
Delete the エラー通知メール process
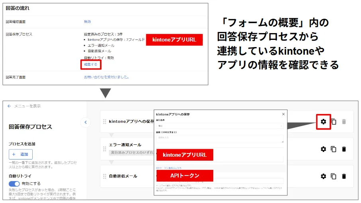click(x=344, y=149)
